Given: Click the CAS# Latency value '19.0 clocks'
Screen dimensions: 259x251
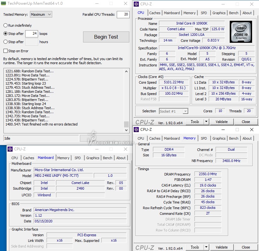Looking at the screenshot, I should tap(208, 185).
